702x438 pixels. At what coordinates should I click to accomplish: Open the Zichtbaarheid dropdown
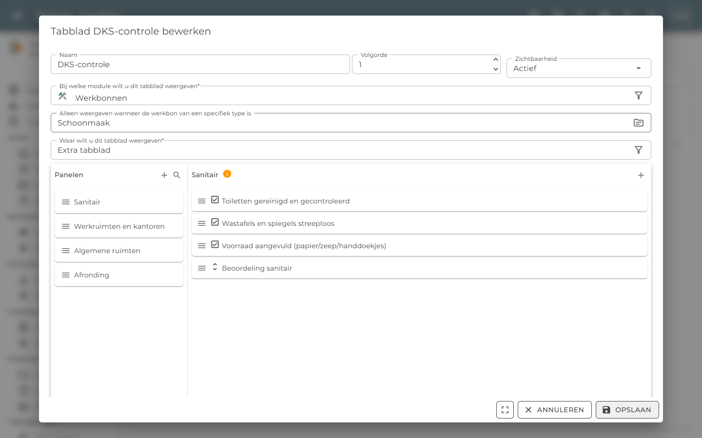click(x=579, y=68)
